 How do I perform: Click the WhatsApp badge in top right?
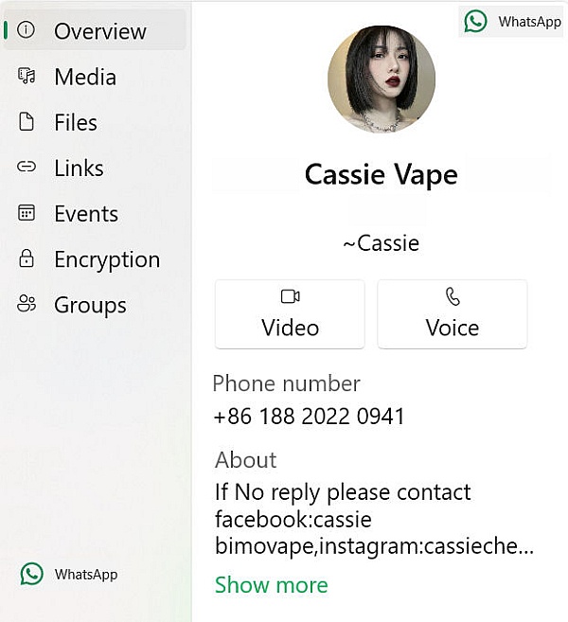click(512, 21)
